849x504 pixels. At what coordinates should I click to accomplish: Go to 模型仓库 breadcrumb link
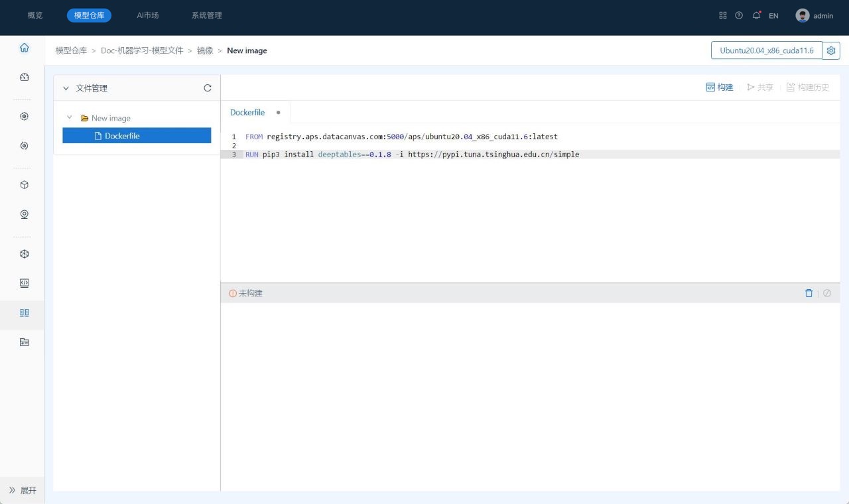click(71, 50)
